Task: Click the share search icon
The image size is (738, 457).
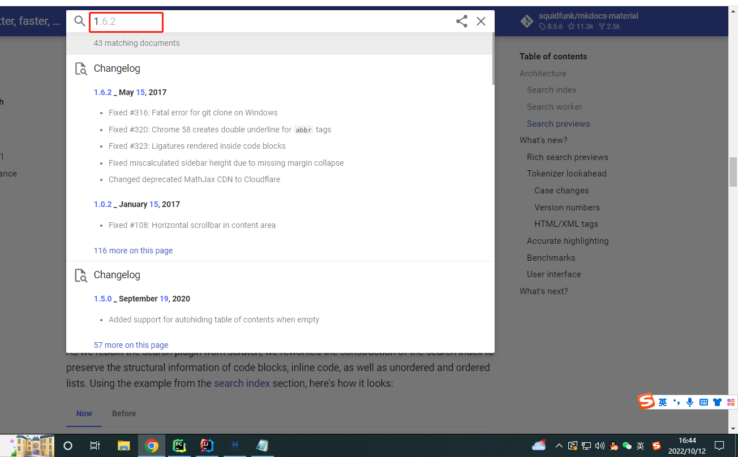Action: (462, 21)
